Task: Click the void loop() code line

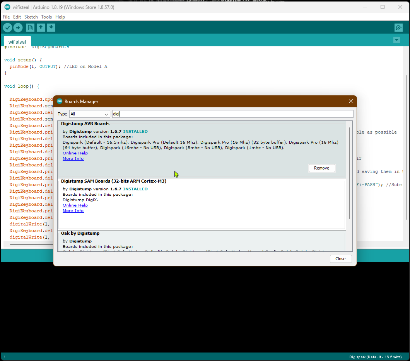Action: pyautogui.click(x=22, y=86)
